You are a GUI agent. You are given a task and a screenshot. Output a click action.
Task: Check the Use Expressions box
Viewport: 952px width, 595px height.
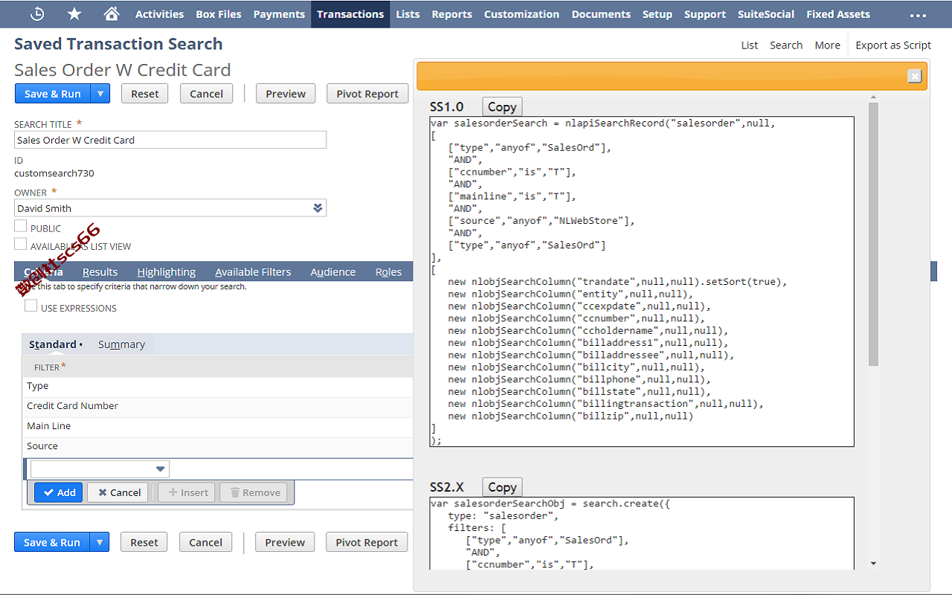coord(31,306)
